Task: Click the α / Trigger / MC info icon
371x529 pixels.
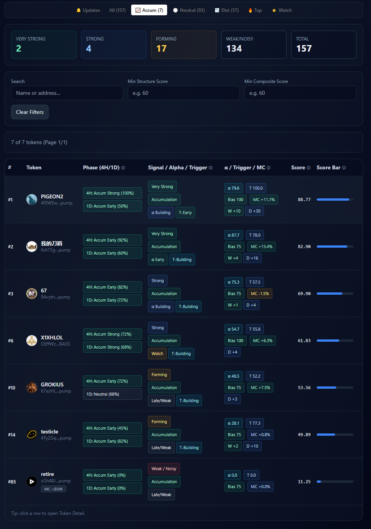Action: click(268, 168)
